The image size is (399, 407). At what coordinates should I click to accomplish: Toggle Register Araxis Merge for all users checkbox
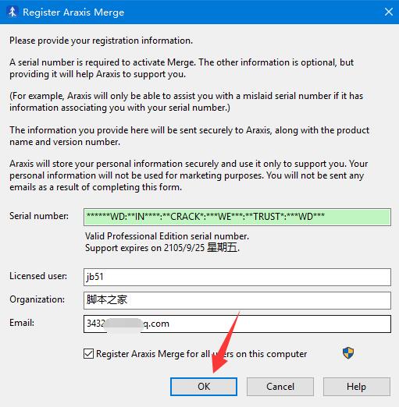tap(88, 354)
